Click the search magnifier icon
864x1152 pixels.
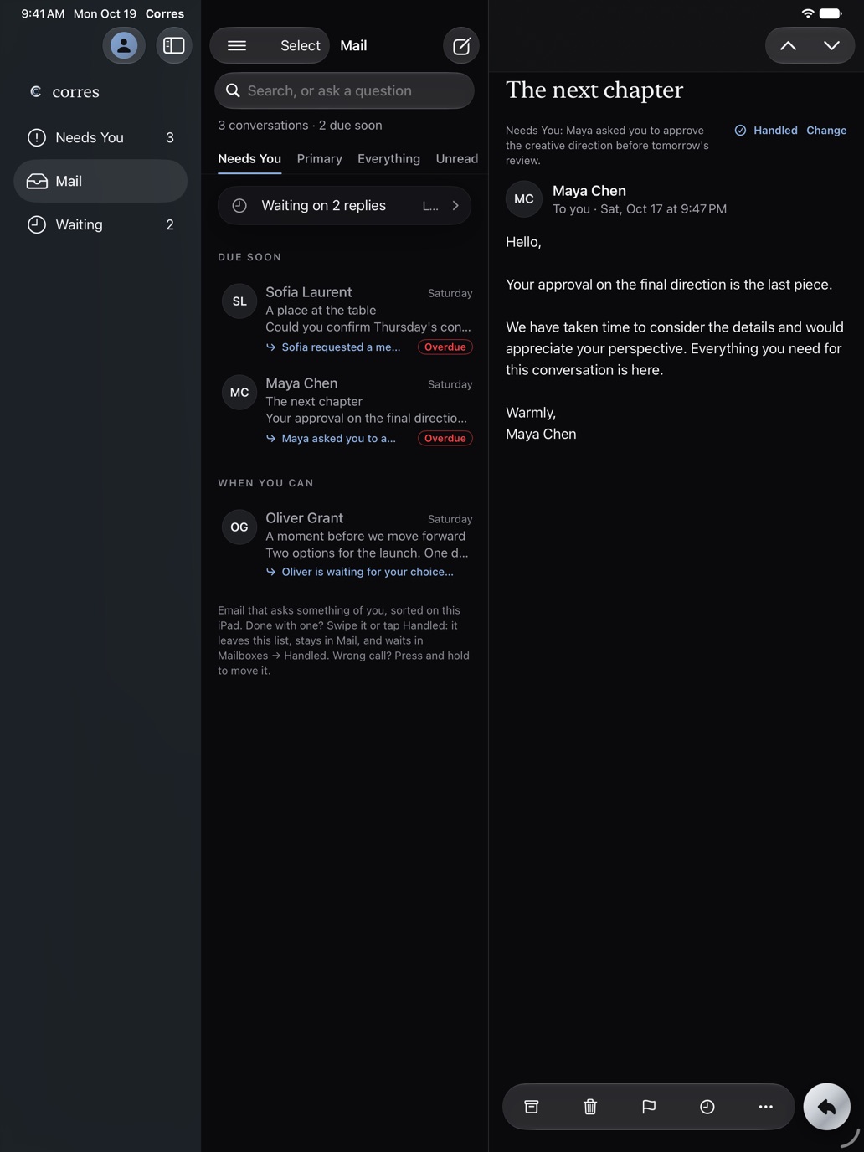pos(234,90)
